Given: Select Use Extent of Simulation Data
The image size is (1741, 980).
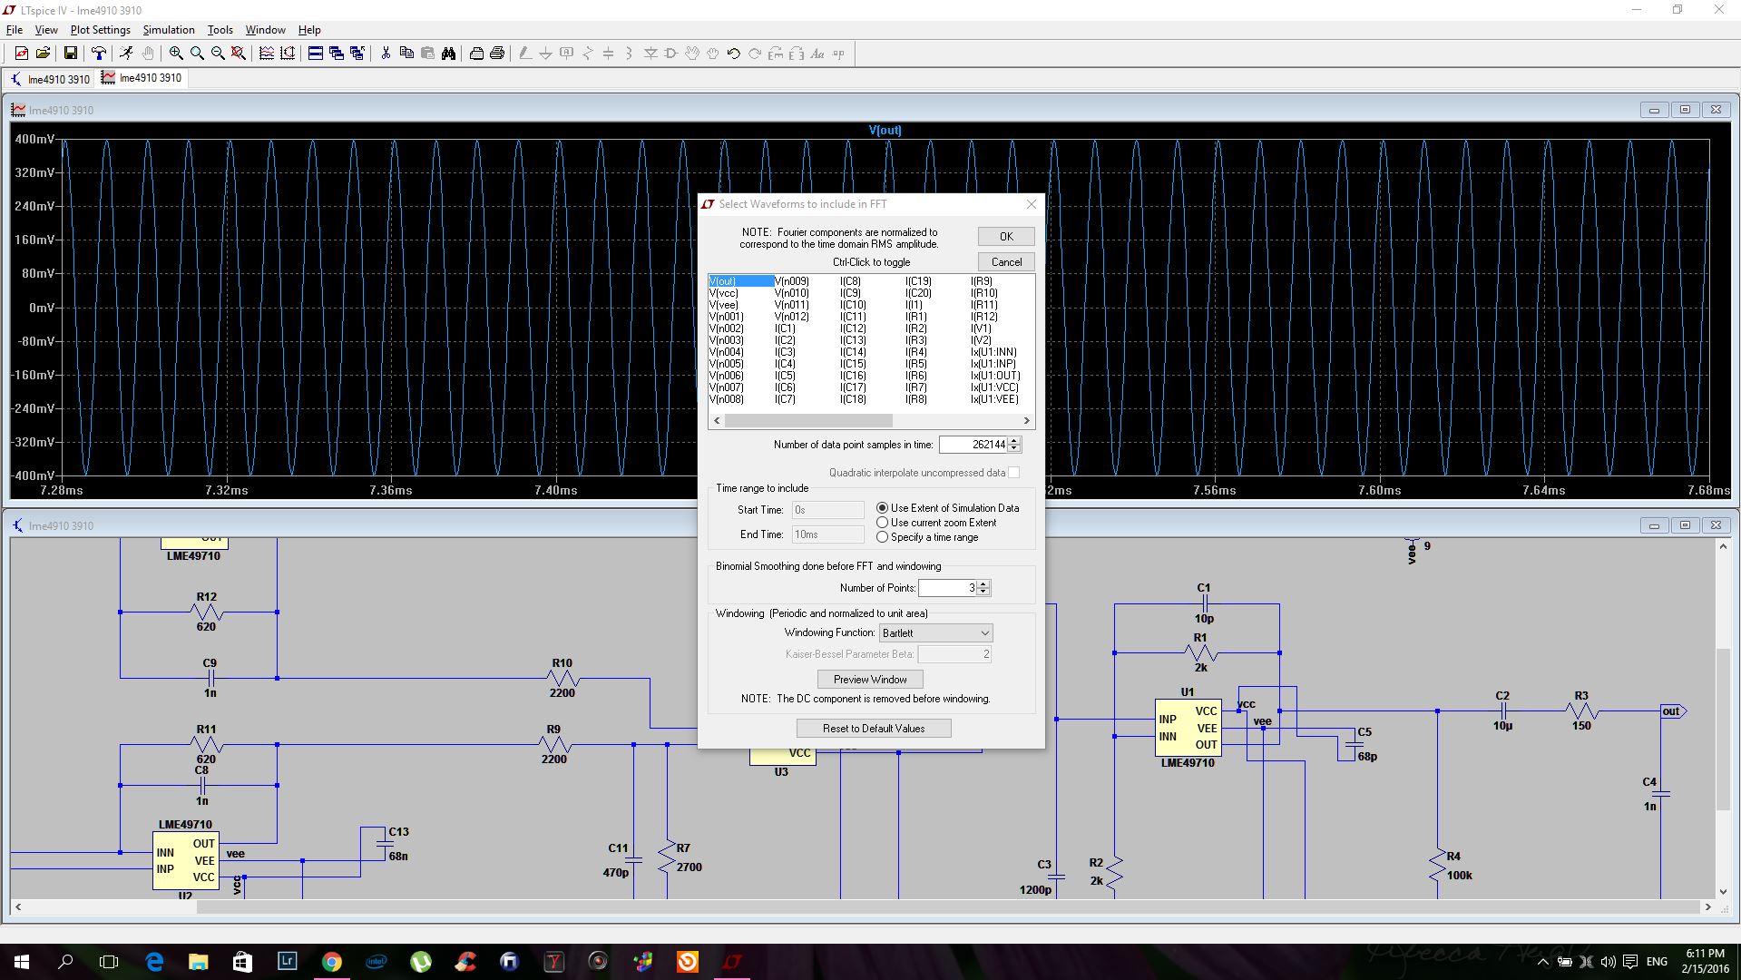Looking at the screenshot, I should point(947,508).
